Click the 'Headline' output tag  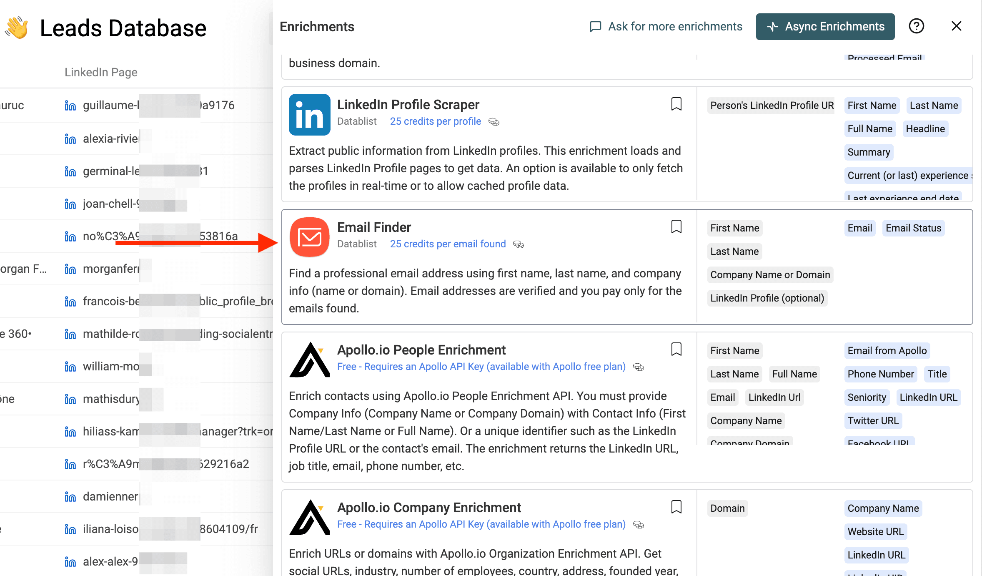(x=925, y=129)
